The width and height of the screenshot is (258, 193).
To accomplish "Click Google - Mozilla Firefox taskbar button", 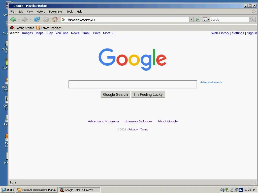I will (x=80, y=190).
